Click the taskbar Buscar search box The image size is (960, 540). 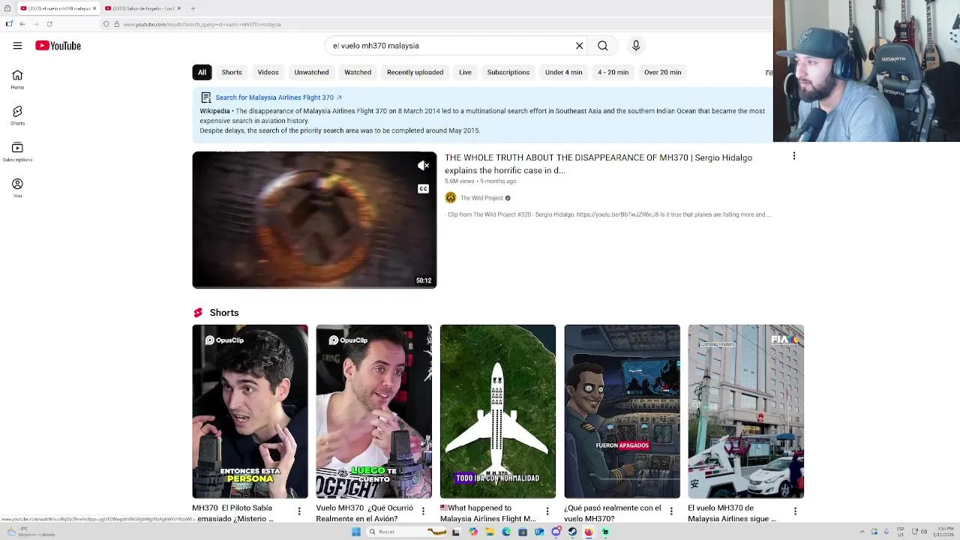pos(406,532)
